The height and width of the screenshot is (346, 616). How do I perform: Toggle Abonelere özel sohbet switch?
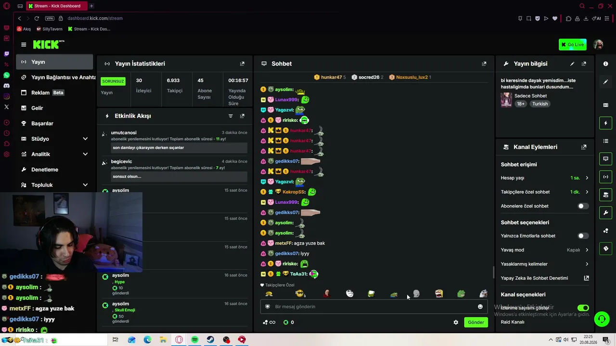583,206
